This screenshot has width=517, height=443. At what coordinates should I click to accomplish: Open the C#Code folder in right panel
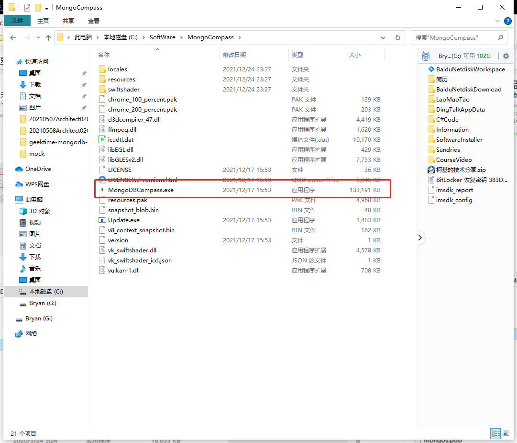click(x=447, y=120)
